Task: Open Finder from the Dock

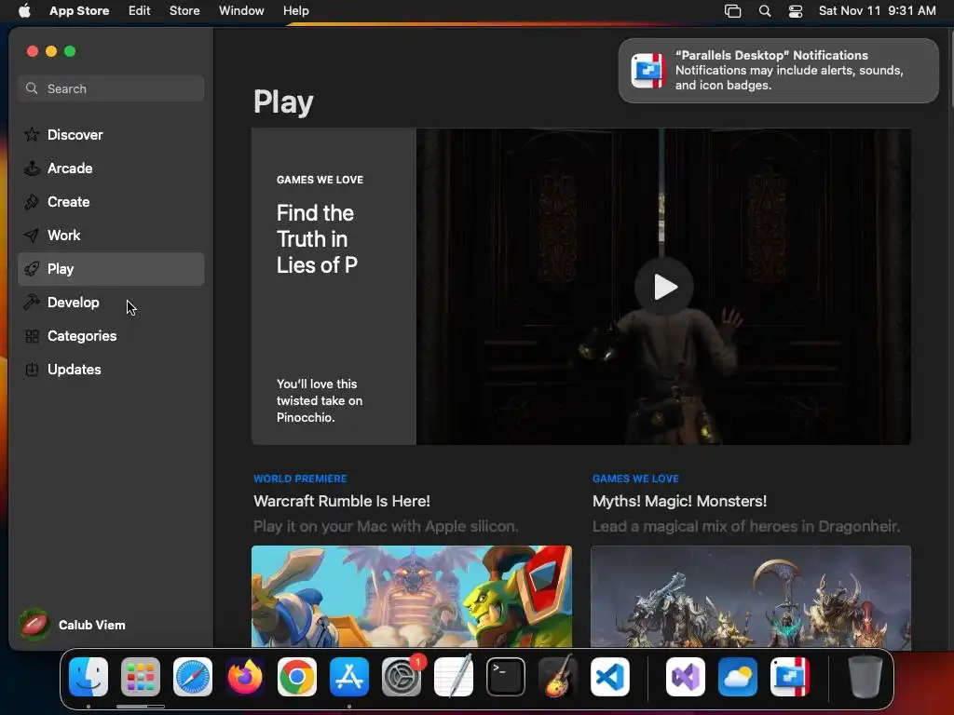Action: tap(89, 677)
